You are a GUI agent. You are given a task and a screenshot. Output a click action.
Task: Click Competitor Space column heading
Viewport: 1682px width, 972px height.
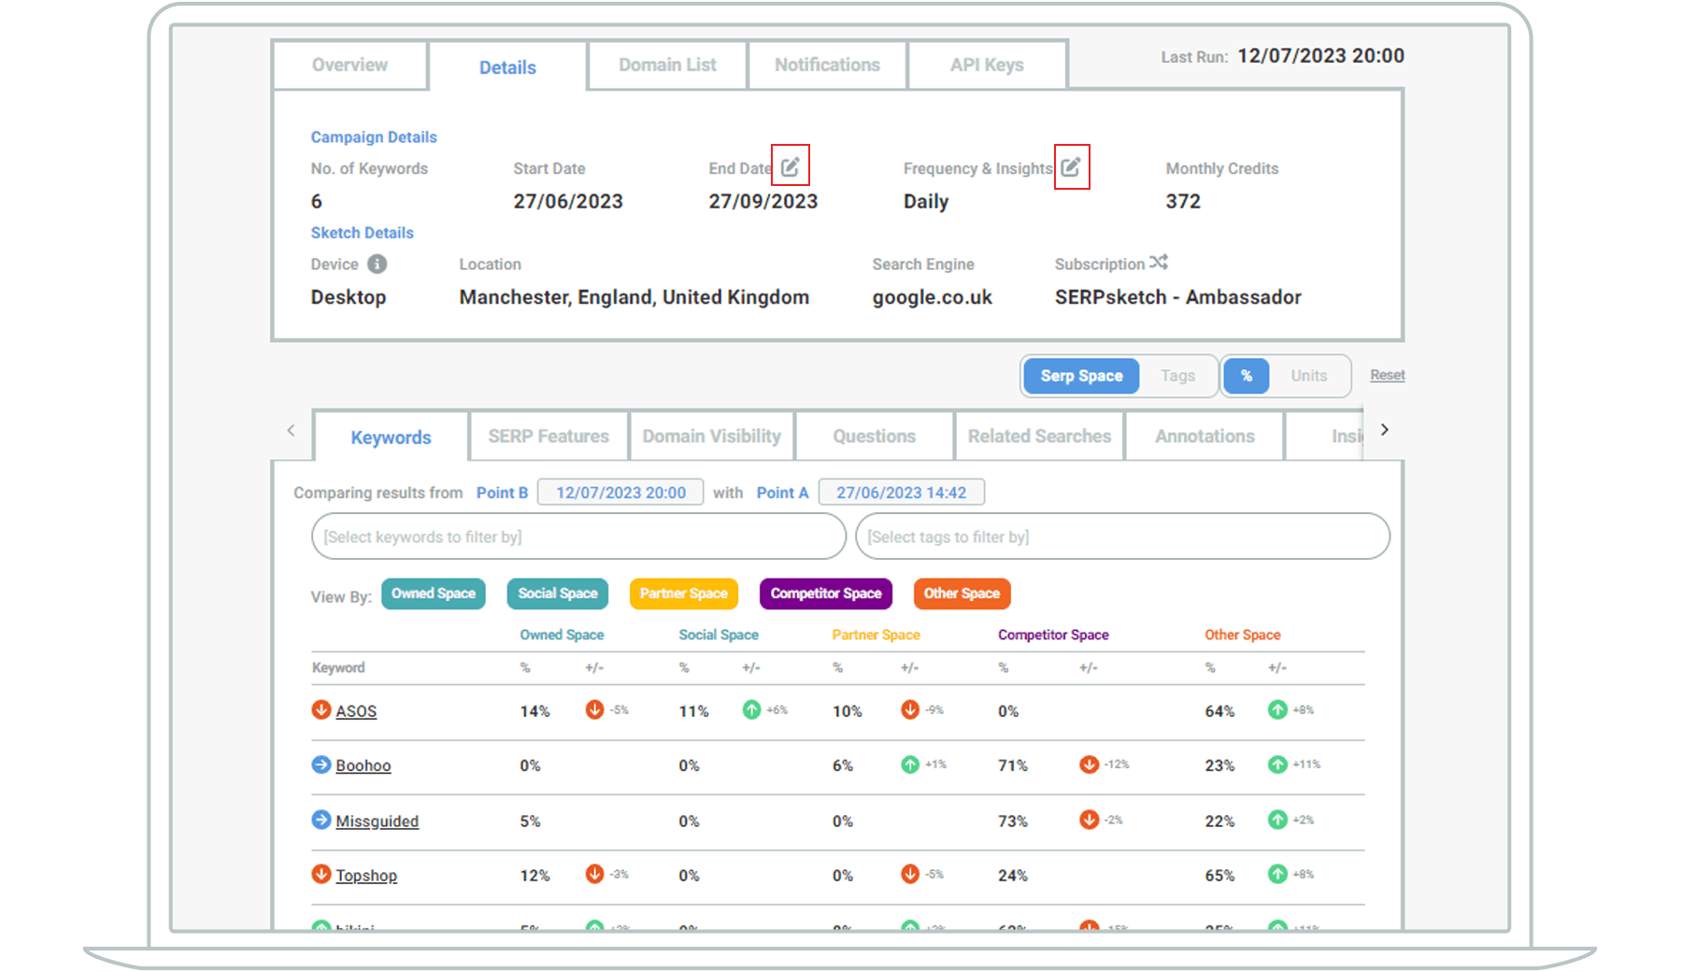click(x=1053, y=635)
